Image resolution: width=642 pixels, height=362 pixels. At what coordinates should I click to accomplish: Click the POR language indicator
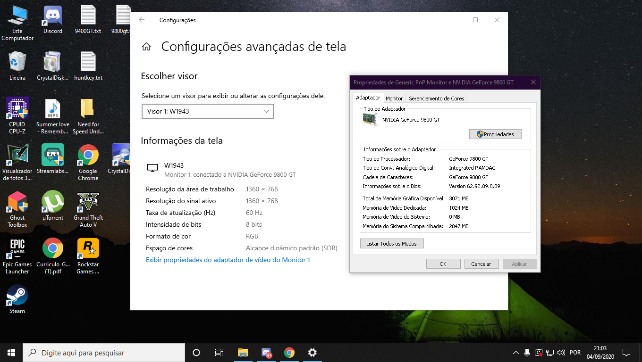tap(575, 353)
